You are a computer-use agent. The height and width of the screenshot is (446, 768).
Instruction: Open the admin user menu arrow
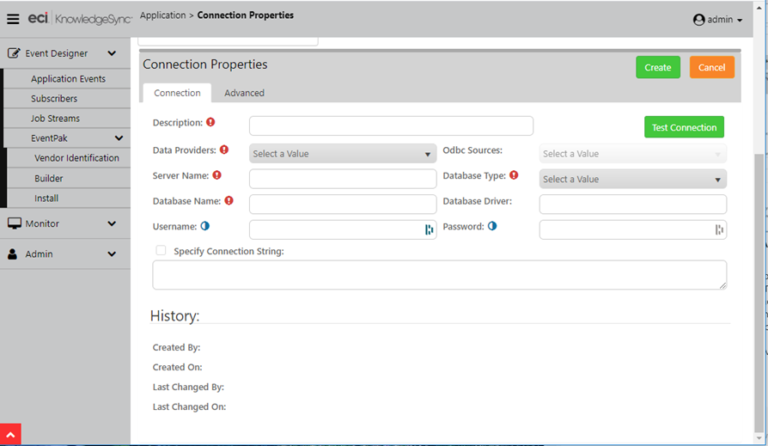[x=740, y=20]
